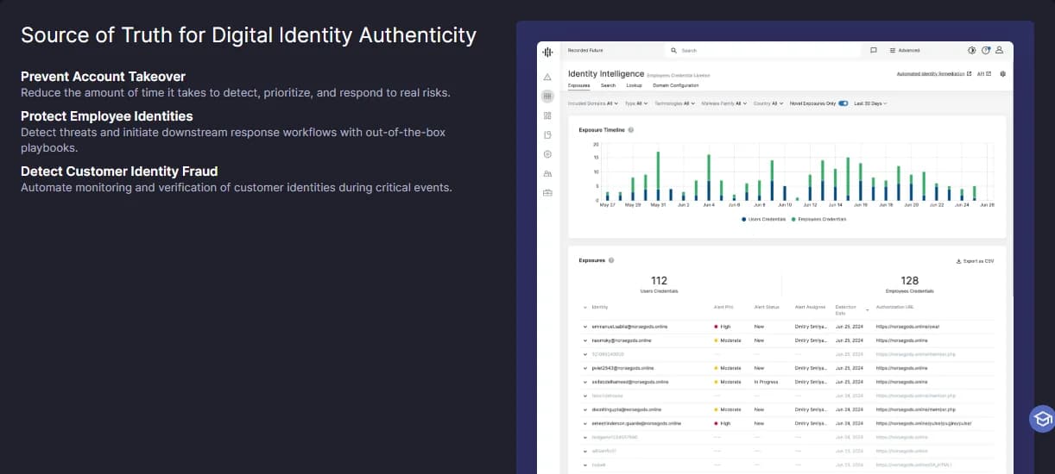Click the Recorded Future waveform logo icon

tap(547, 52)
